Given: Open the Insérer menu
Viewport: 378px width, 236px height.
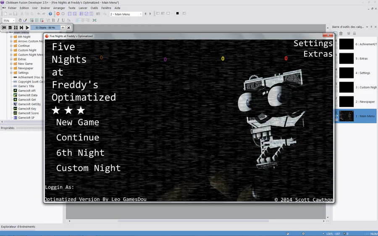Looking at the screenshot, I should tap(45, 8).
